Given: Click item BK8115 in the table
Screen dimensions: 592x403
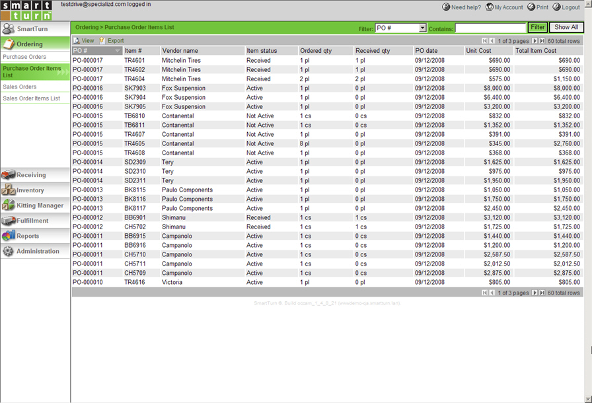Looking at the screenshot, I should tap(135, 190).
